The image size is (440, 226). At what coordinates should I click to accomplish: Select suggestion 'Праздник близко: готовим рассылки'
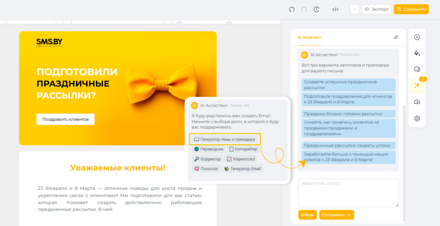coord(348,114)
